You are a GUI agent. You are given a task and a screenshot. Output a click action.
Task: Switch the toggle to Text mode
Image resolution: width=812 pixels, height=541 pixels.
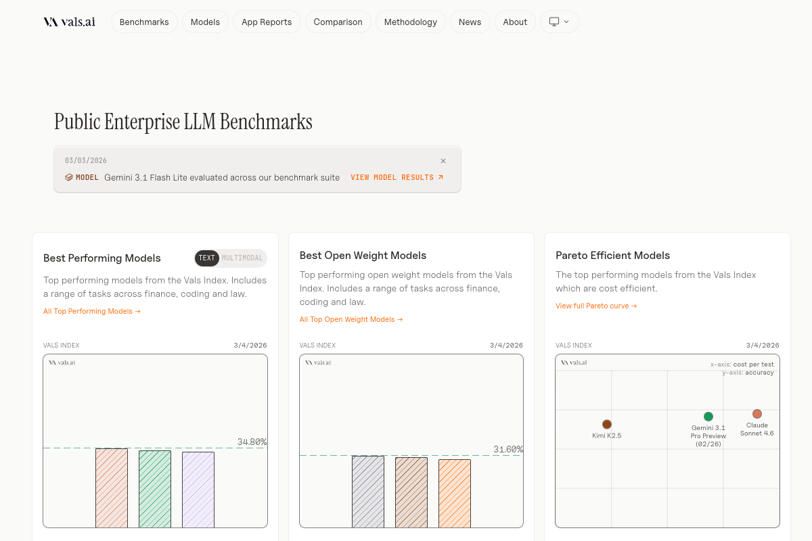pos(207,258)
